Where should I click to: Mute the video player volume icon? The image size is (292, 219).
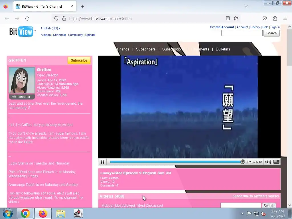point(268,162)
